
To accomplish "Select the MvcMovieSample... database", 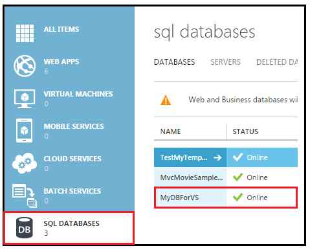I will (x=192, y=177).
